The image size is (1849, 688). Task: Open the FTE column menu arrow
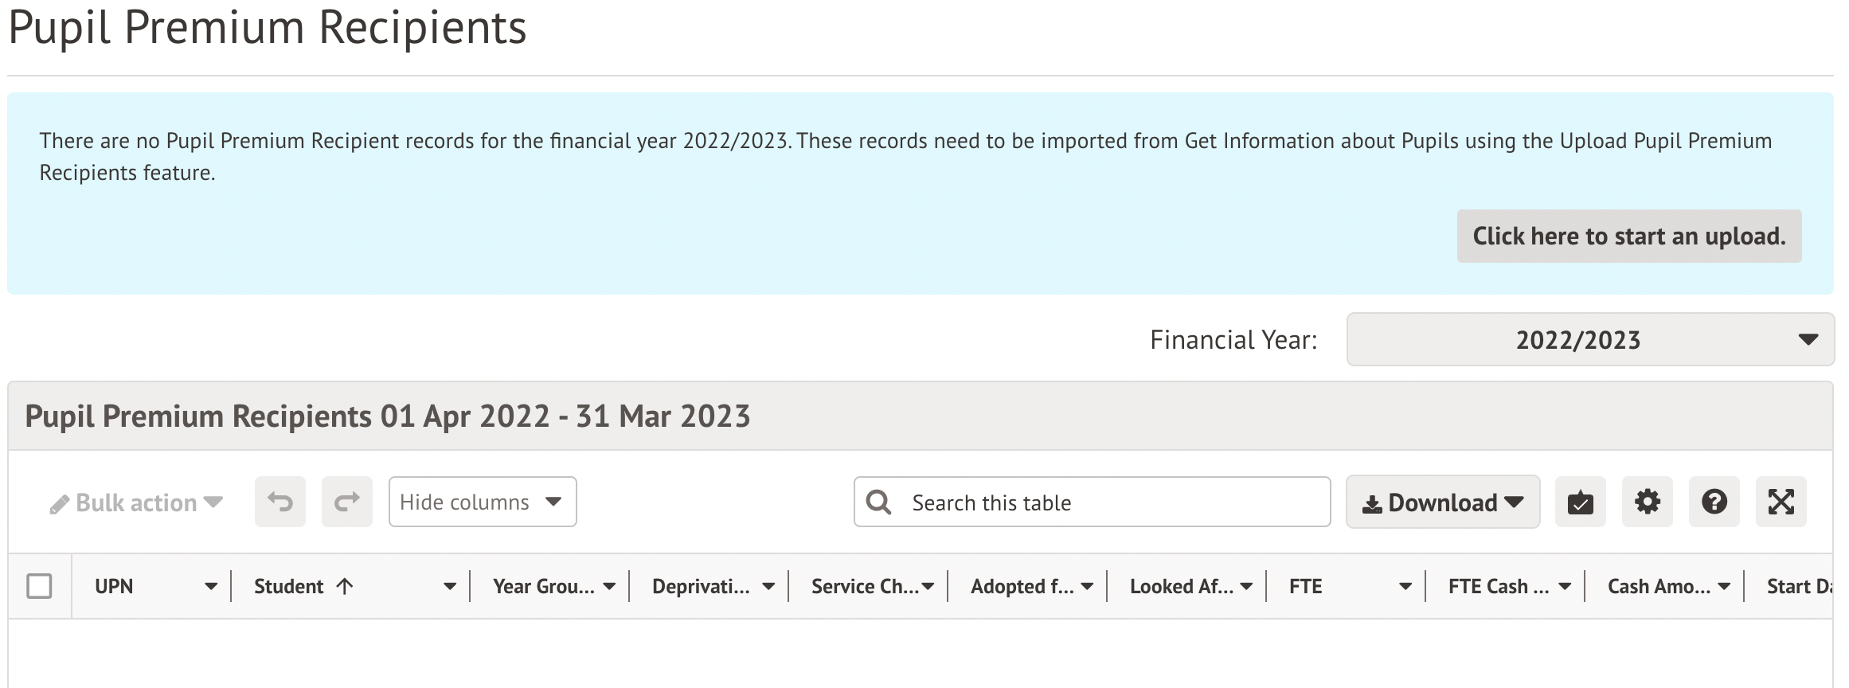1405,587
